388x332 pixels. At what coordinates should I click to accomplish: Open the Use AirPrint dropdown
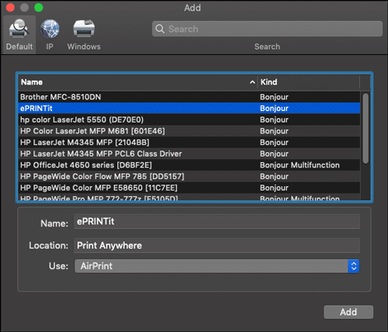(217, 266)
